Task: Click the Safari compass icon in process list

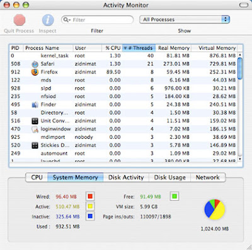Action: (35, 64)
